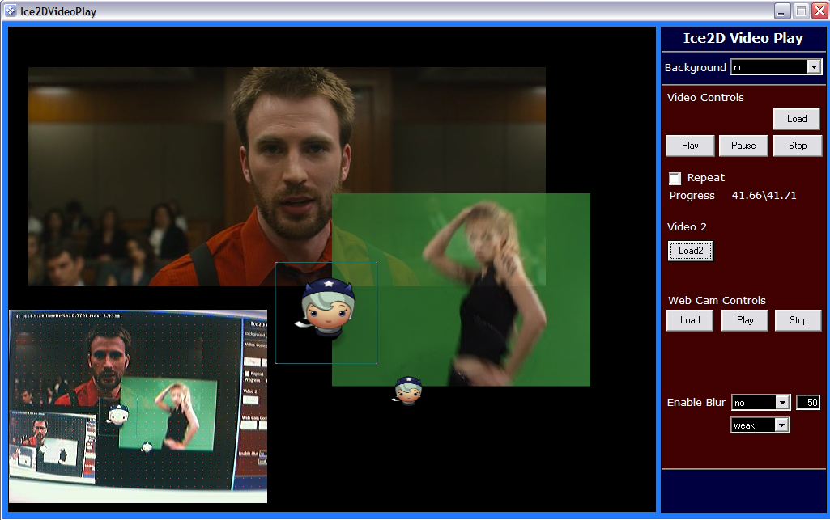The width and height of the screenshot is (830, 520).
Task: Click the blur value field showing 50
Action: (808, 403)
